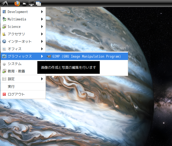The image size is (172, 146).
Task: Select the グラフィックス menu entry
Action: point(23,56)
